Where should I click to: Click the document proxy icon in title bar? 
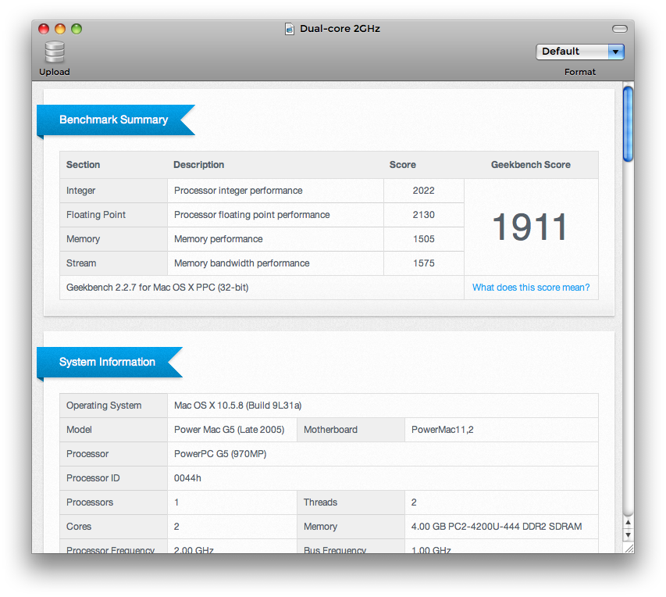point(289,28)
